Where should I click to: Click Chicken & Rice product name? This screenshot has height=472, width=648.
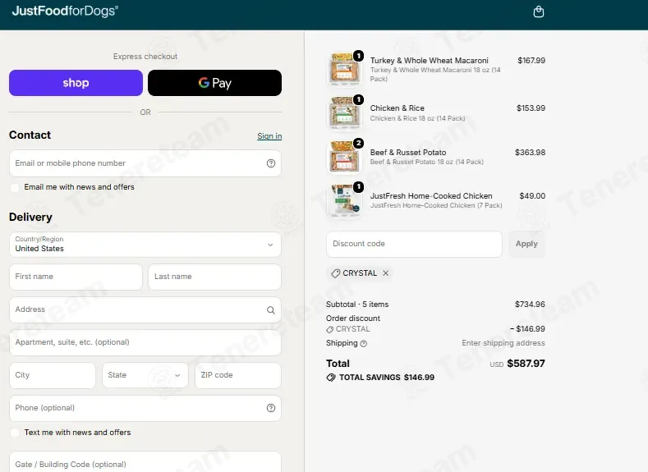click(398, 108)
